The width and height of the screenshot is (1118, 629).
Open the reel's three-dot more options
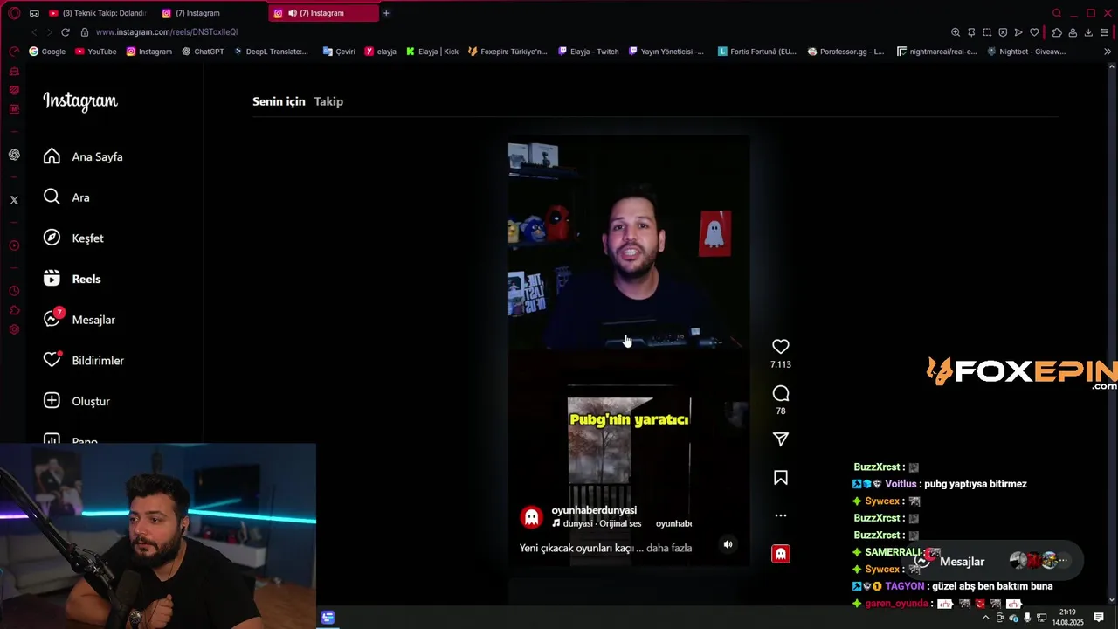(x=781, y=515)
